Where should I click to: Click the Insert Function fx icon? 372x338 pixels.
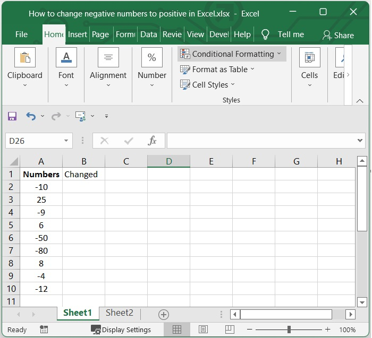tap(152, 141)
